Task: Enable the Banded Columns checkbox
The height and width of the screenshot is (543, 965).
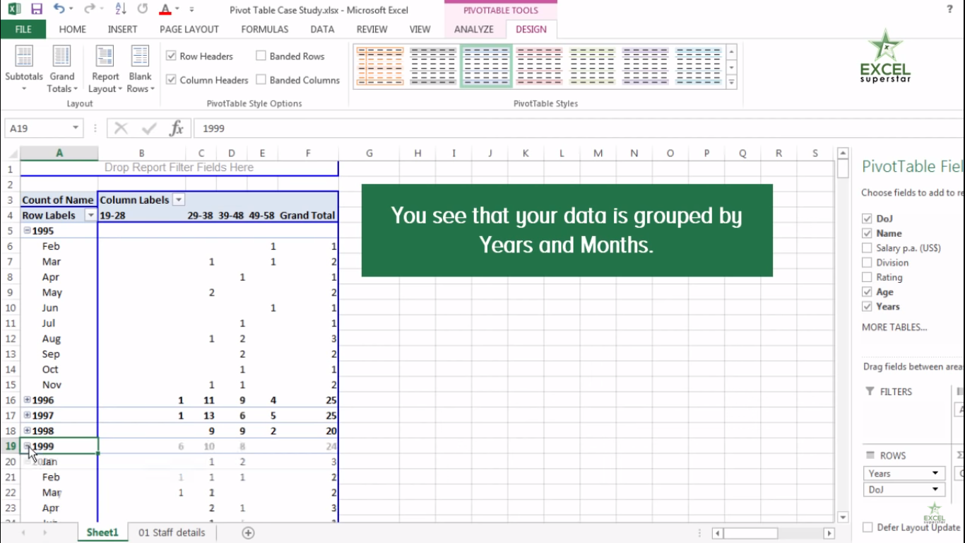Action: pyautogui.click(x=261, y=80)
